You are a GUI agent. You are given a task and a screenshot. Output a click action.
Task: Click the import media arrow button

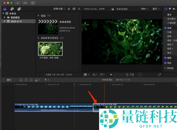coord(18,3)
